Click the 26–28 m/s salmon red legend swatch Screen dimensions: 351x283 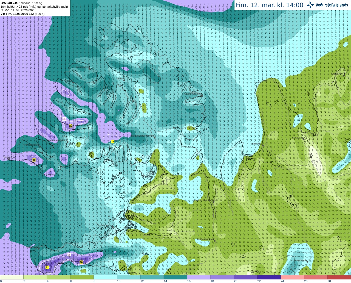coord(316,277)
